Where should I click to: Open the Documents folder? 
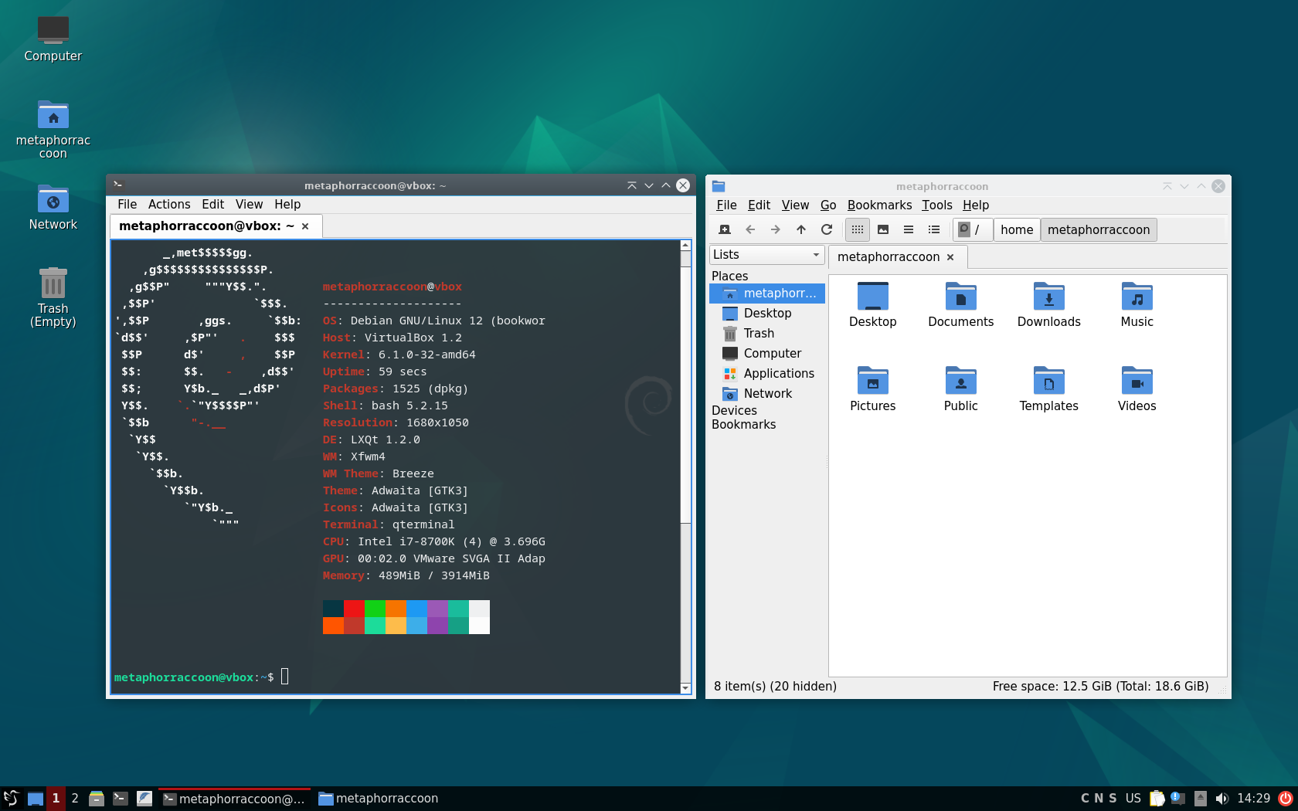point(961,305)
